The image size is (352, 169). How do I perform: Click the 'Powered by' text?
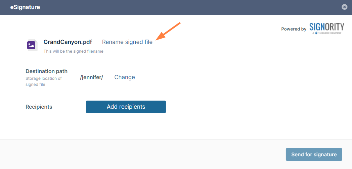(x=294, y=29)
